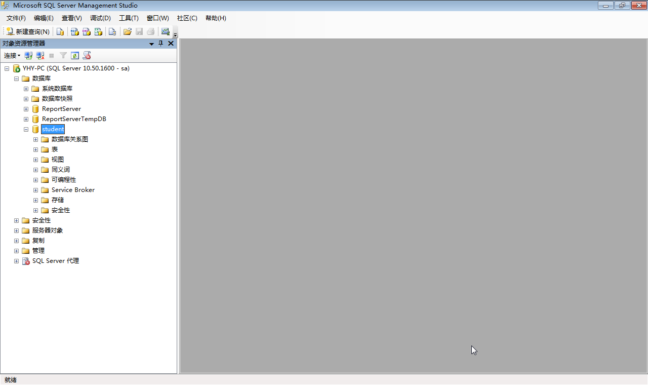Expand the ReportServerTempDB database

[26, 119]
